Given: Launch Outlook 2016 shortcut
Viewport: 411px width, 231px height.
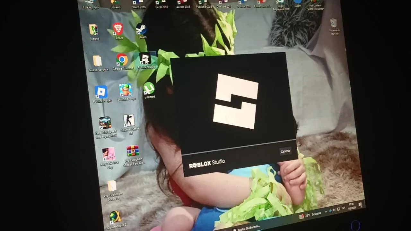Looking at the screenshot, I should [244, 4].
